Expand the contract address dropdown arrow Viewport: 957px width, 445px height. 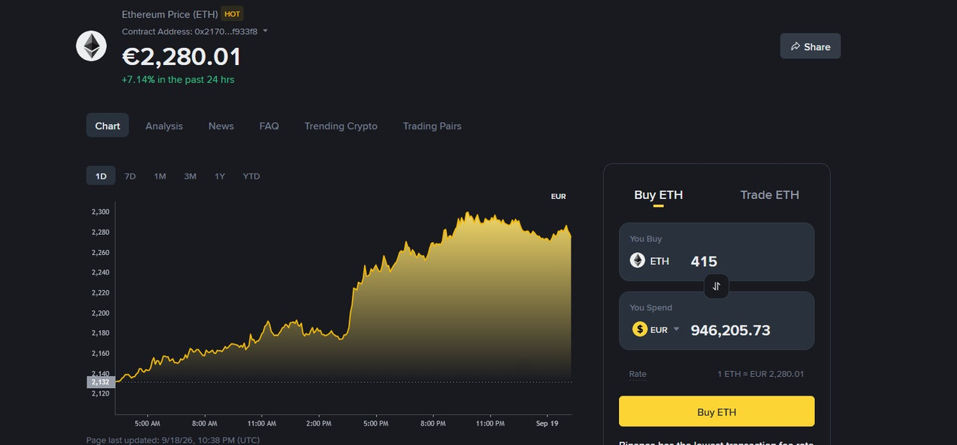coord(265,31)
